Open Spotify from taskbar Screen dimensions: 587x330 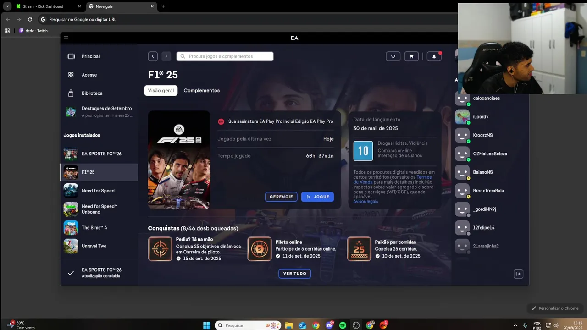[343, 325]
